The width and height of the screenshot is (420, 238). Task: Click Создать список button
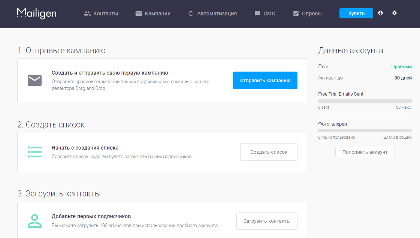(x=269, y=152)
